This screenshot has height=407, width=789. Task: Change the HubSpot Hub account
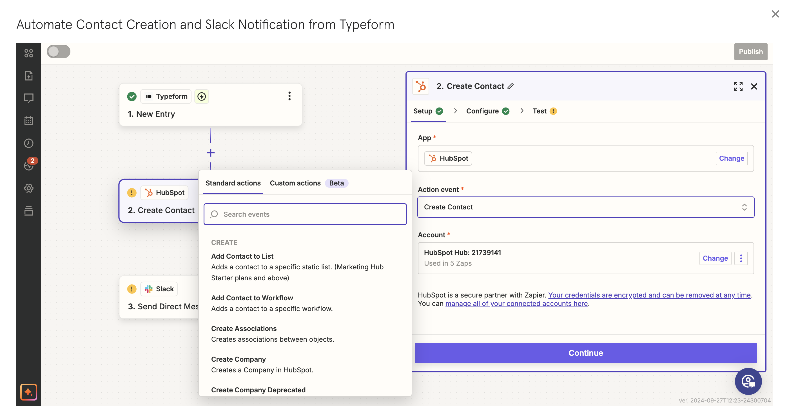(715, 258)
